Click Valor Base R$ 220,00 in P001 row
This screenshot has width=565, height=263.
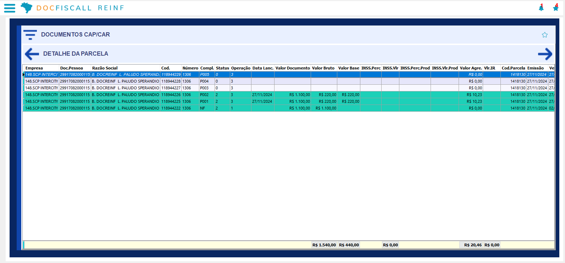349,102
